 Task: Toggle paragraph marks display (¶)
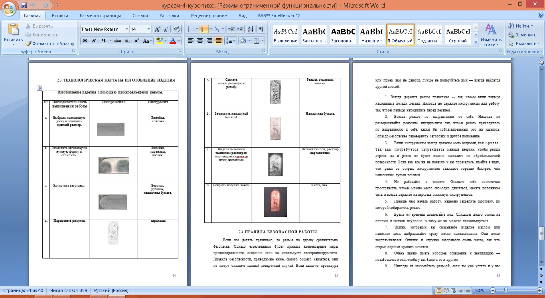tap(261, 29)
